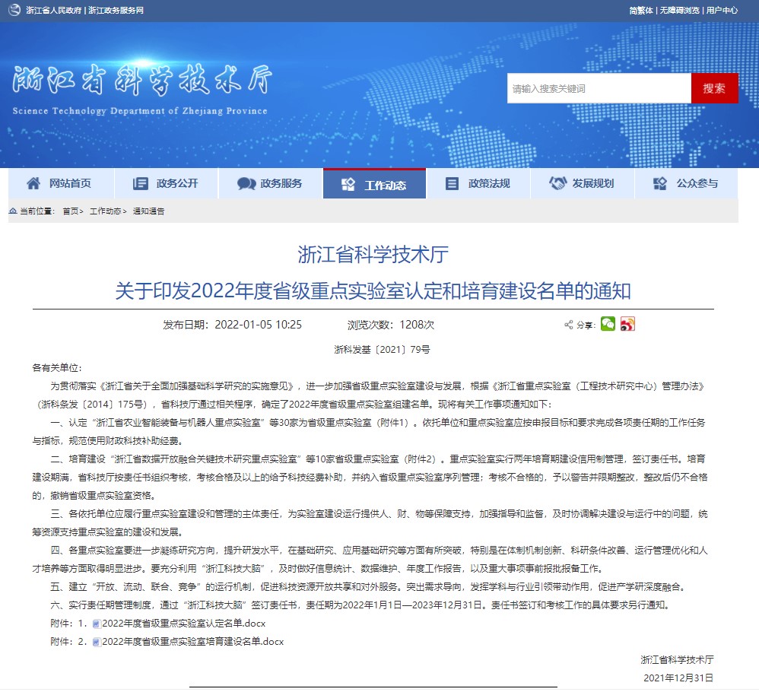The image size is (759, 692).
Task: Click 首页 in the breadcrumb
Action: point(71,211)
